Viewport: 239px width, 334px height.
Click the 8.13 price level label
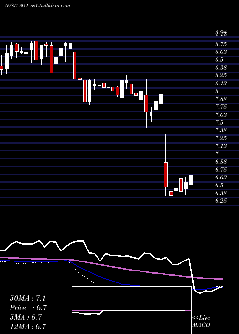tap(221, 83)
